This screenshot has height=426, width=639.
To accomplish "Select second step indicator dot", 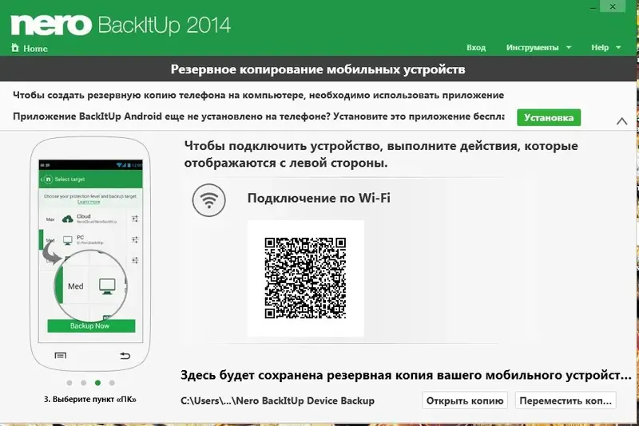I will [84, 383].
